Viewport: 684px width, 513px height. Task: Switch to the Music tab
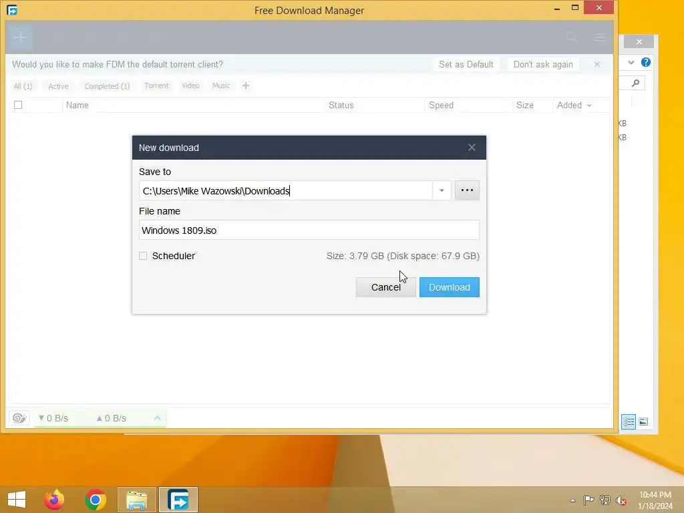[220, 85]
